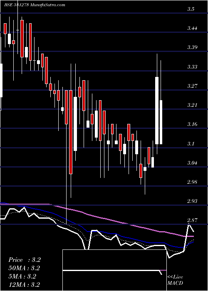The height and width of the screenshot is (291, 208).
Task: Click the tallest white candle near the right
Action: pyautogui.click(x=157, y=111)
